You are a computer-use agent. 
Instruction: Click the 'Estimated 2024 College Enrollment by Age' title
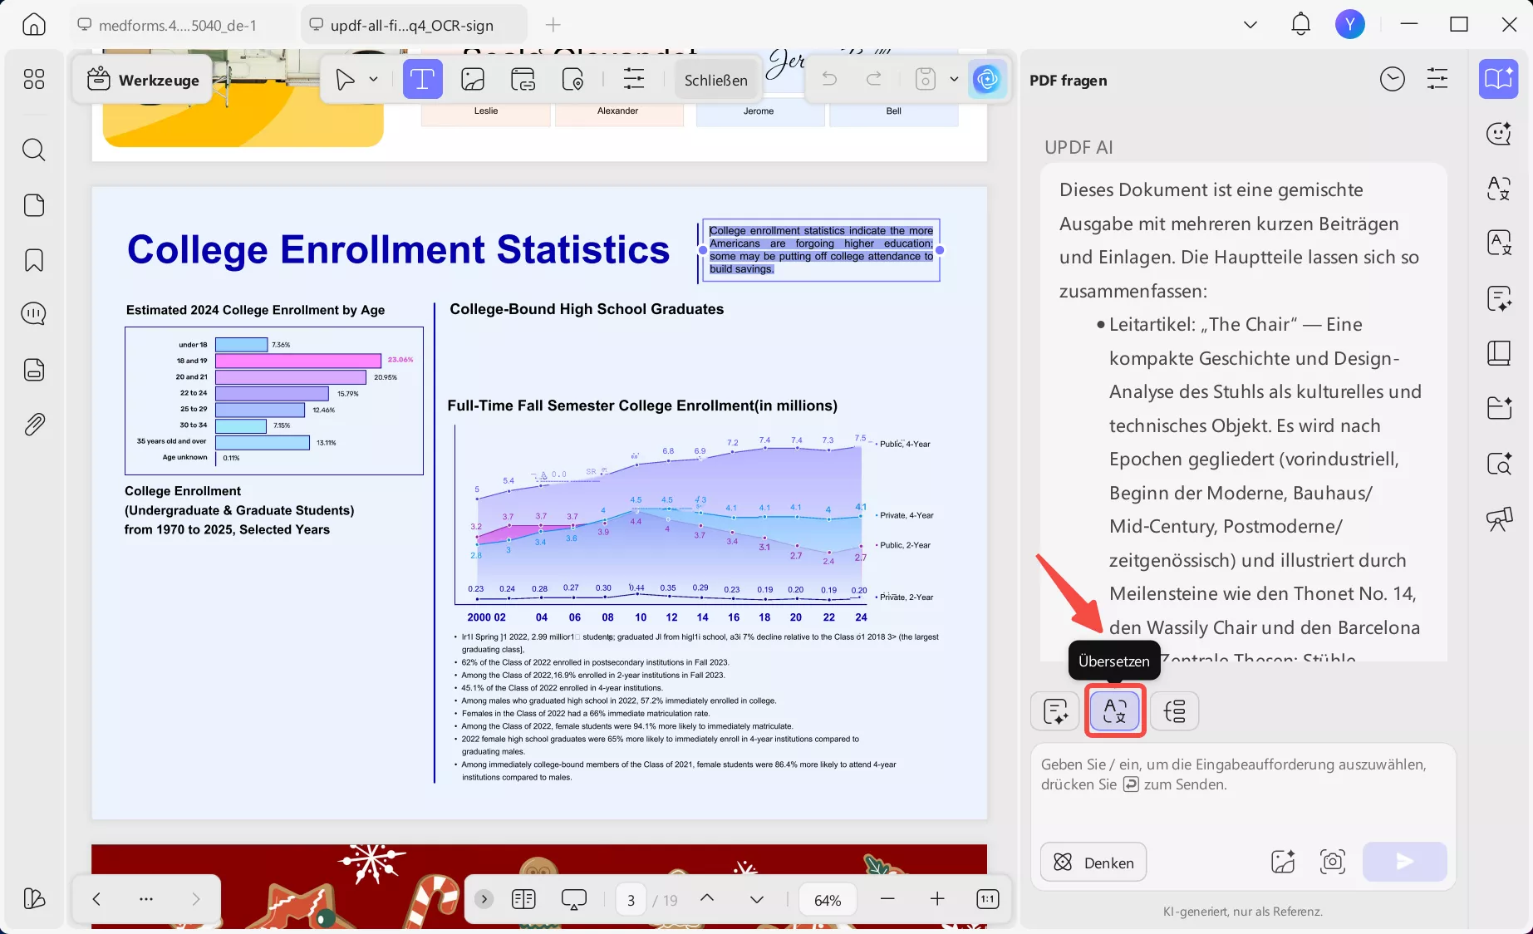pos(256,310)
